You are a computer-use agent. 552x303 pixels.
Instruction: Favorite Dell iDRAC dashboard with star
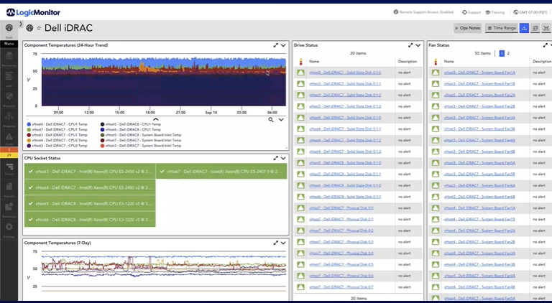point(39,28)
